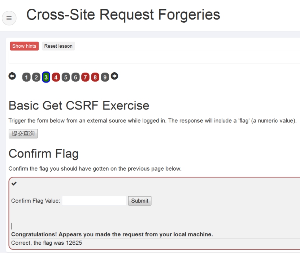300x253 pixels.
Task: Click the completed checkmark icon
Action: [x=14, y=184]
